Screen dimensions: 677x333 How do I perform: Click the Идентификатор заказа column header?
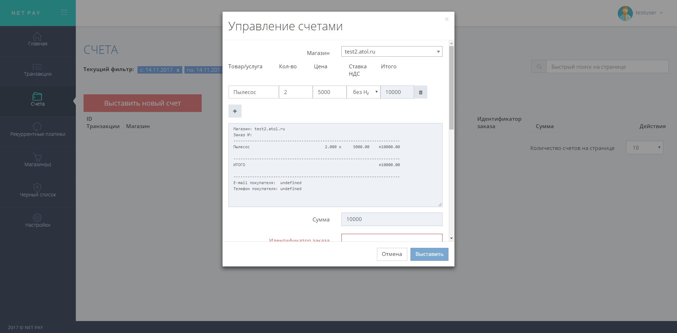click(x=499, y=122)
